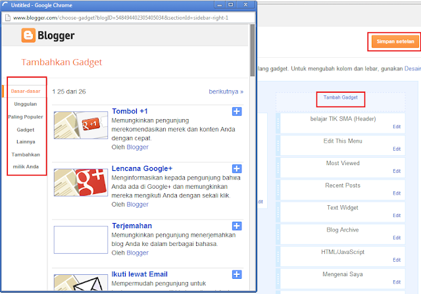Edit the Text Widget gadget
Image resolution: width=421 pixels, height=294 pixels.
(397, 216)
